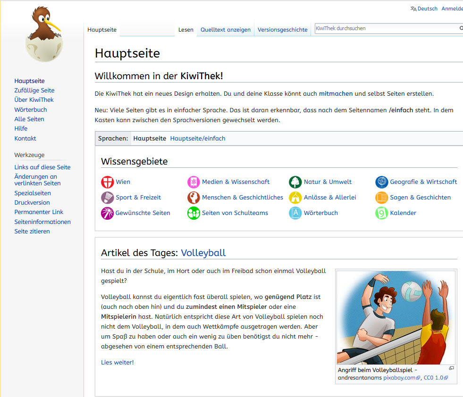Open the CC0 1.0 license link

pos(436,378)
